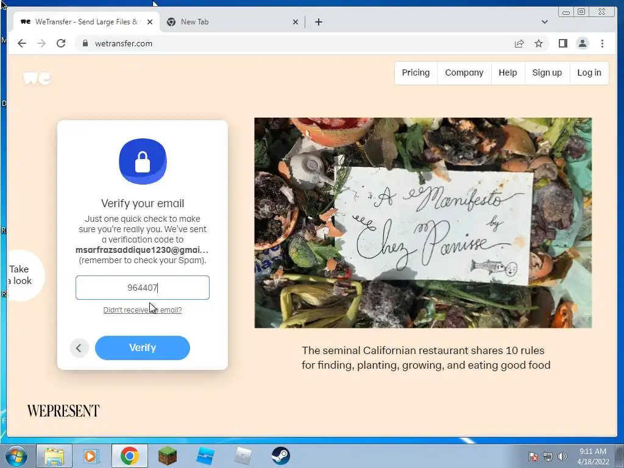624x468 pixels.
Task: Open the Chrome three-dot menu
Action: (602, 43)
